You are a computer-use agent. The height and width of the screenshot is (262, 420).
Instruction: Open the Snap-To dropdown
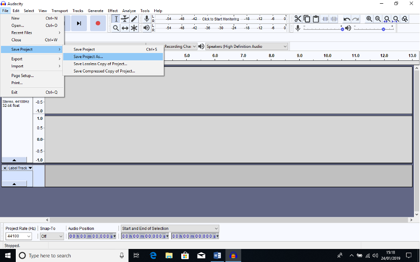(52, 236)
